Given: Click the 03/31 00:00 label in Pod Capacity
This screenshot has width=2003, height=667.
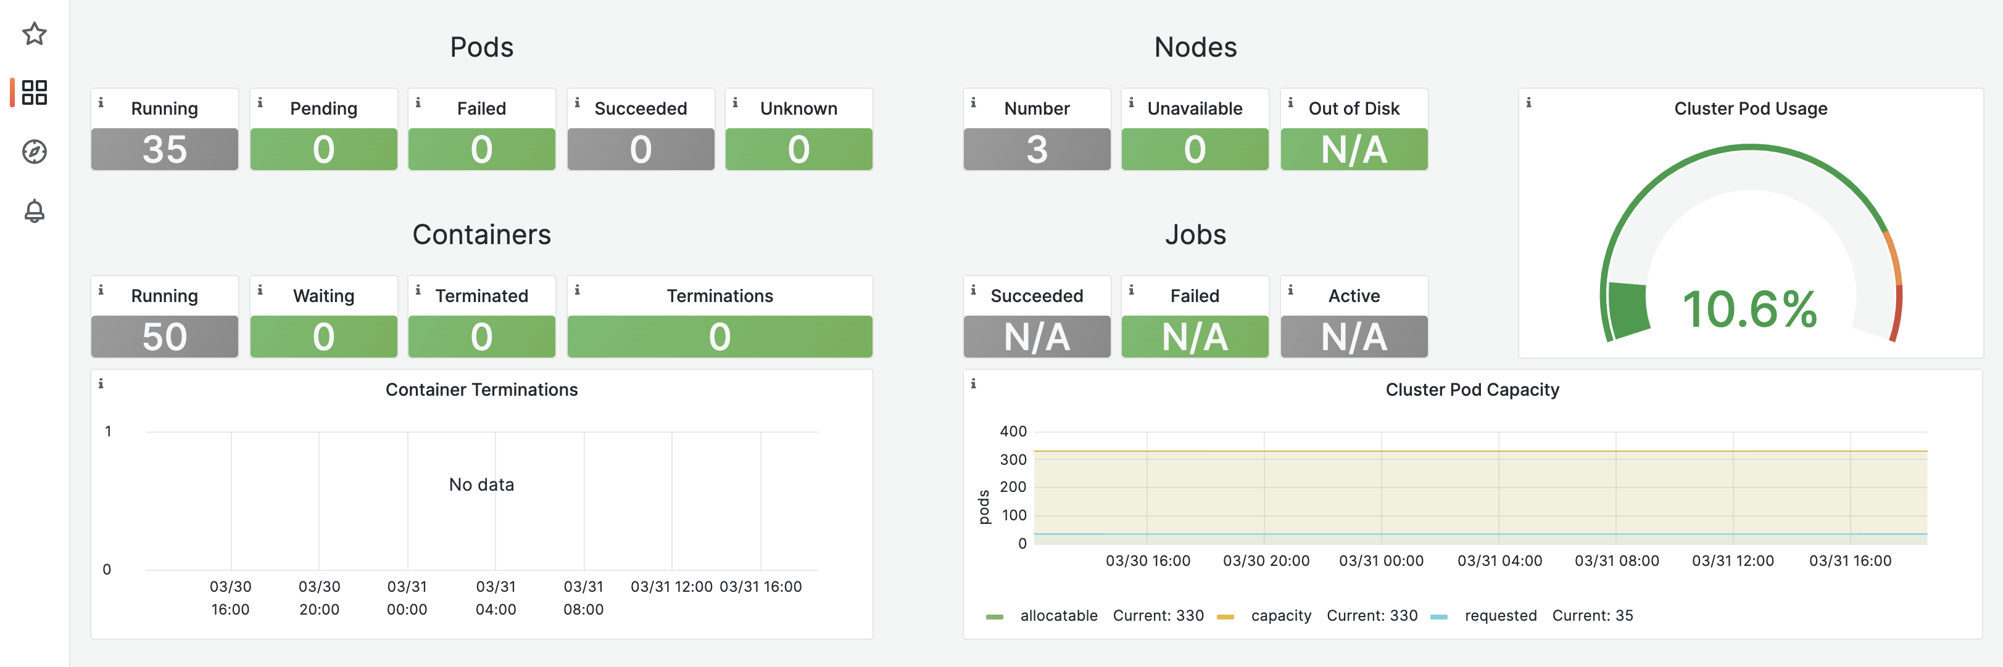Looking at the screenshot, I should point(1381,560).
